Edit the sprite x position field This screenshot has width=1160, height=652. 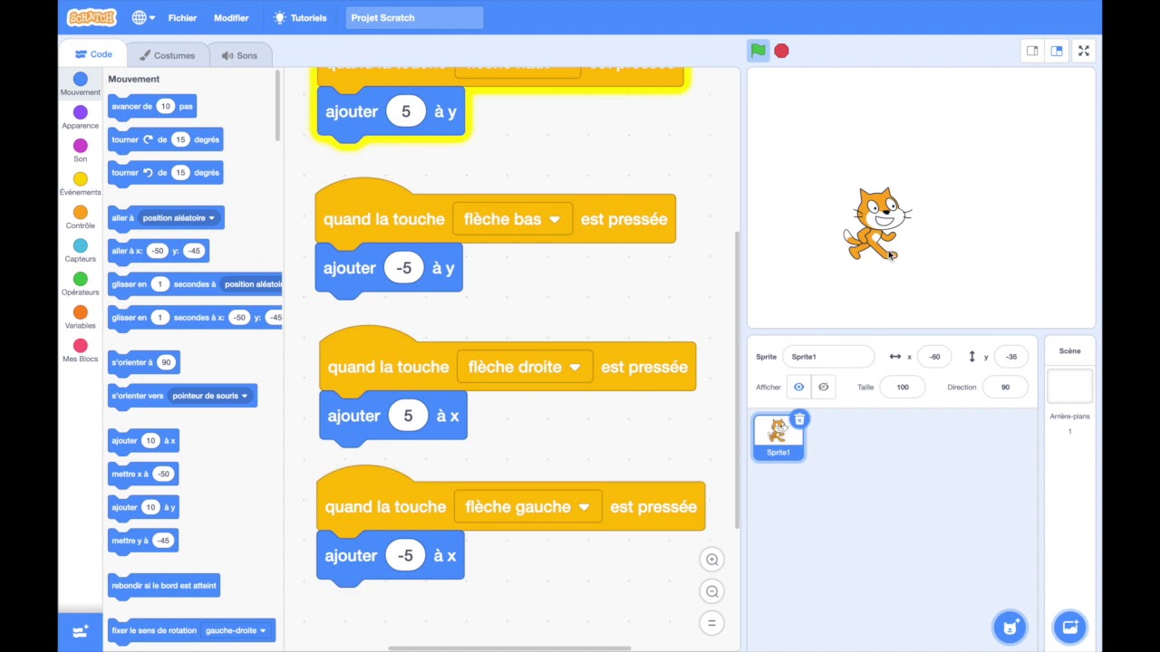[x=934, y=357]
